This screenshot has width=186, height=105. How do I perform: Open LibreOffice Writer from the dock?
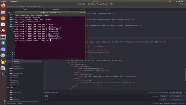3,68
